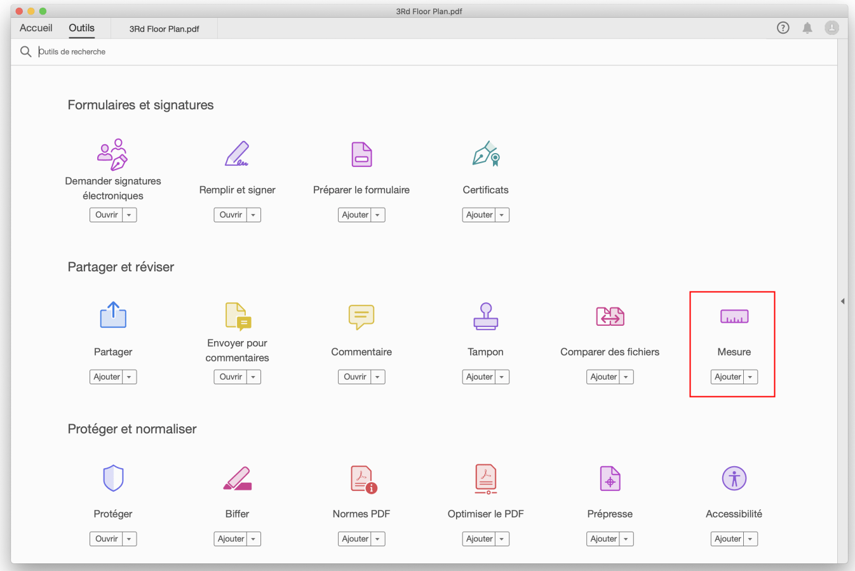Click Ajouter under Optimiser le PDF

[x=479, y=539]
